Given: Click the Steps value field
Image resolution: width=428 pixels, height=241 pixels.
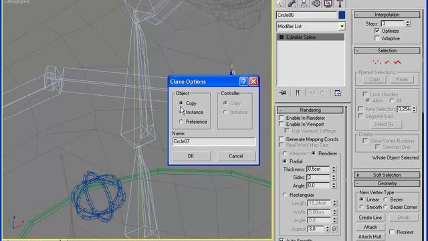Looking at the screenshot, I should (x=393, y=23).
